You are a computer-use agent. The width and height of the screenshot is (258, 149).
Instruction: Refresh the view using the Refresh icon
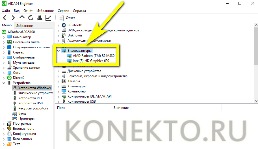[x=31, y=18]
